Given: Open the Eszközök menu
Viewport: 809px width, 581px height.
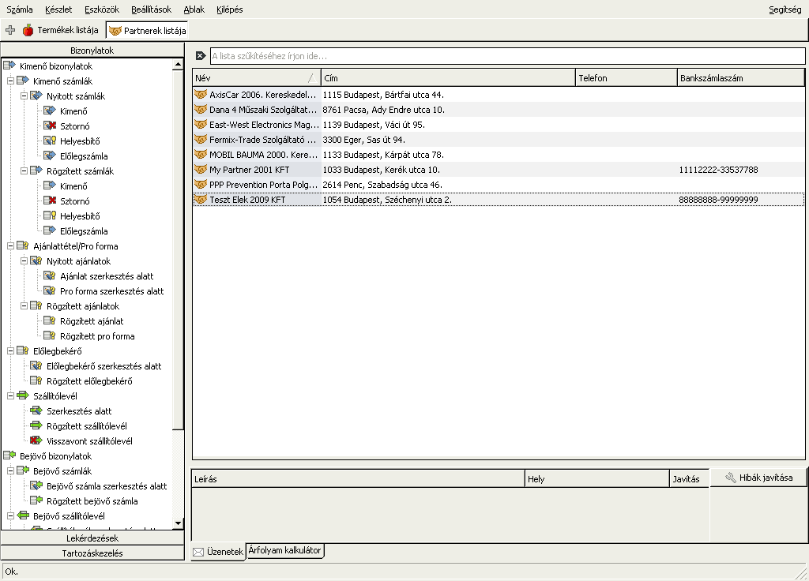Looking at the screenshot, I should tap(102, 9).
